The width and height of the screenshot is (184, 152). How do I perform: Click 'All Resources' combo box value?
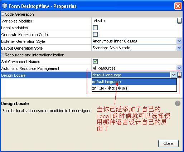(x=134, y=68)
